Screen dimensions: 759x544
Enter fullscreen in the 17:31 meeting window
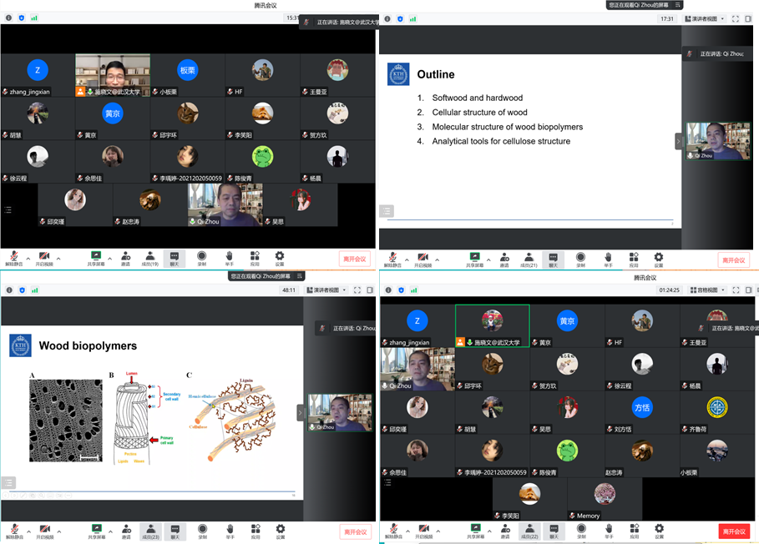pyautogui.click(x=736, y=19)
